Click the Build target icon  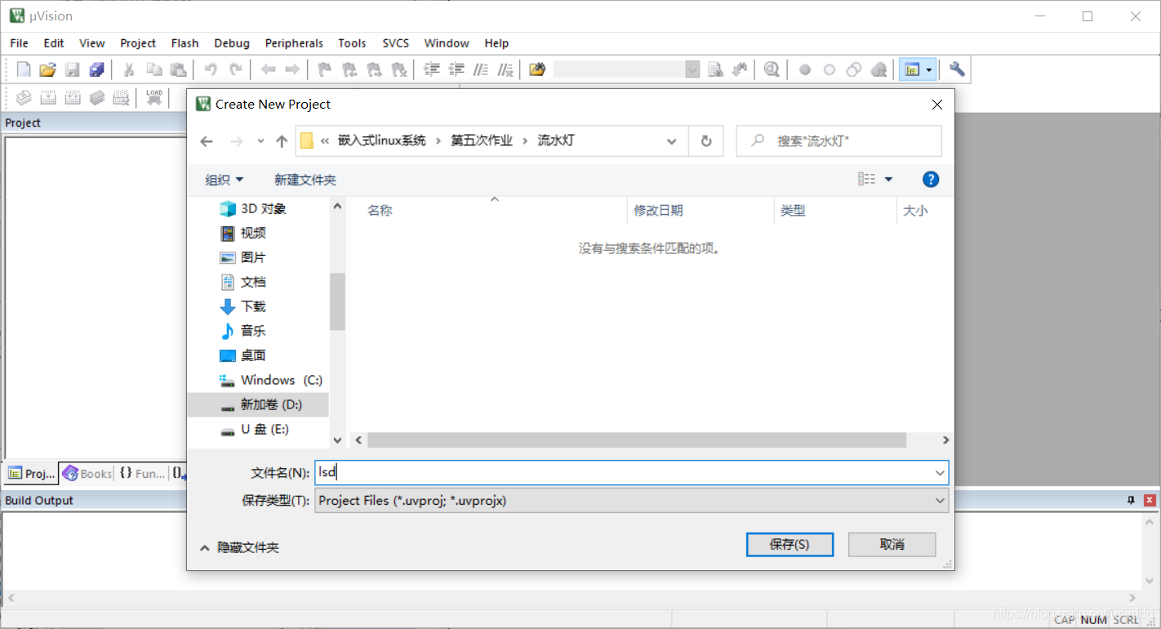click(x=48, y=98)
